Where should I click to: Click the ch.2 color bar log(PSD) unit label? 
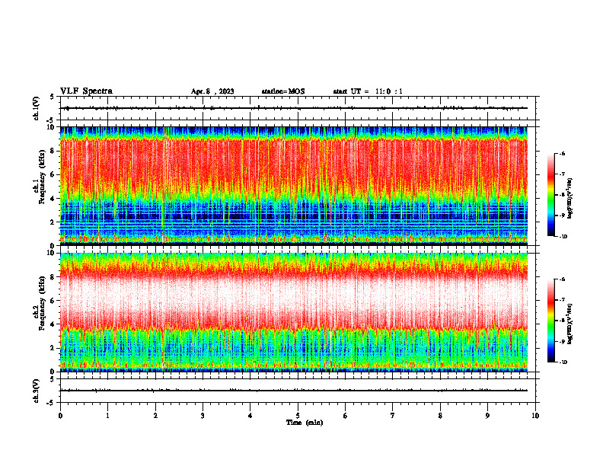(x=570, y=324)
